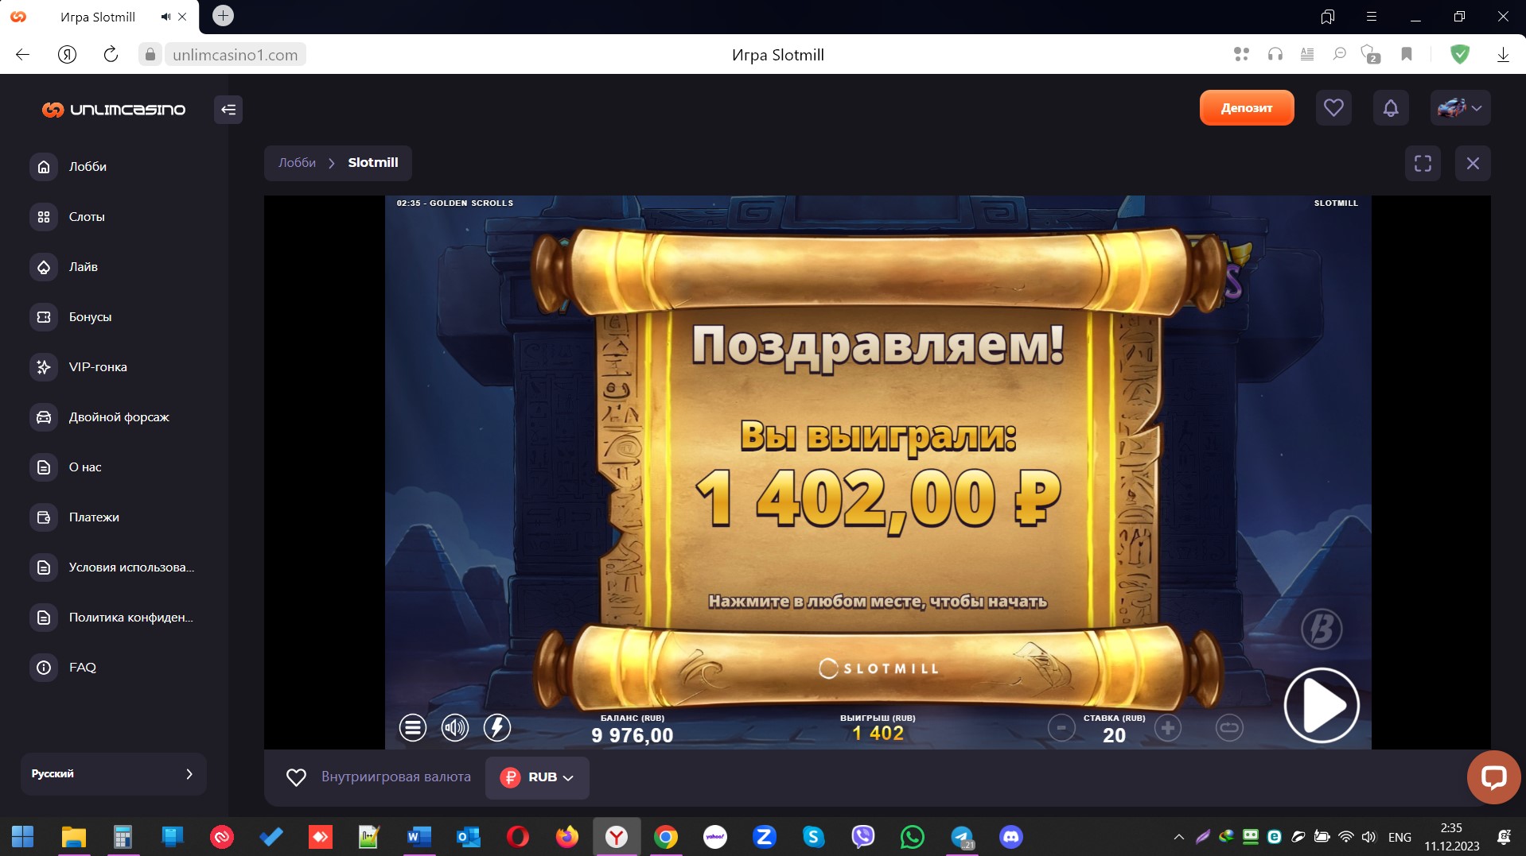Open favorites heart in the header
Viewport: 1526px width, 856px height.
(1333, 108)
